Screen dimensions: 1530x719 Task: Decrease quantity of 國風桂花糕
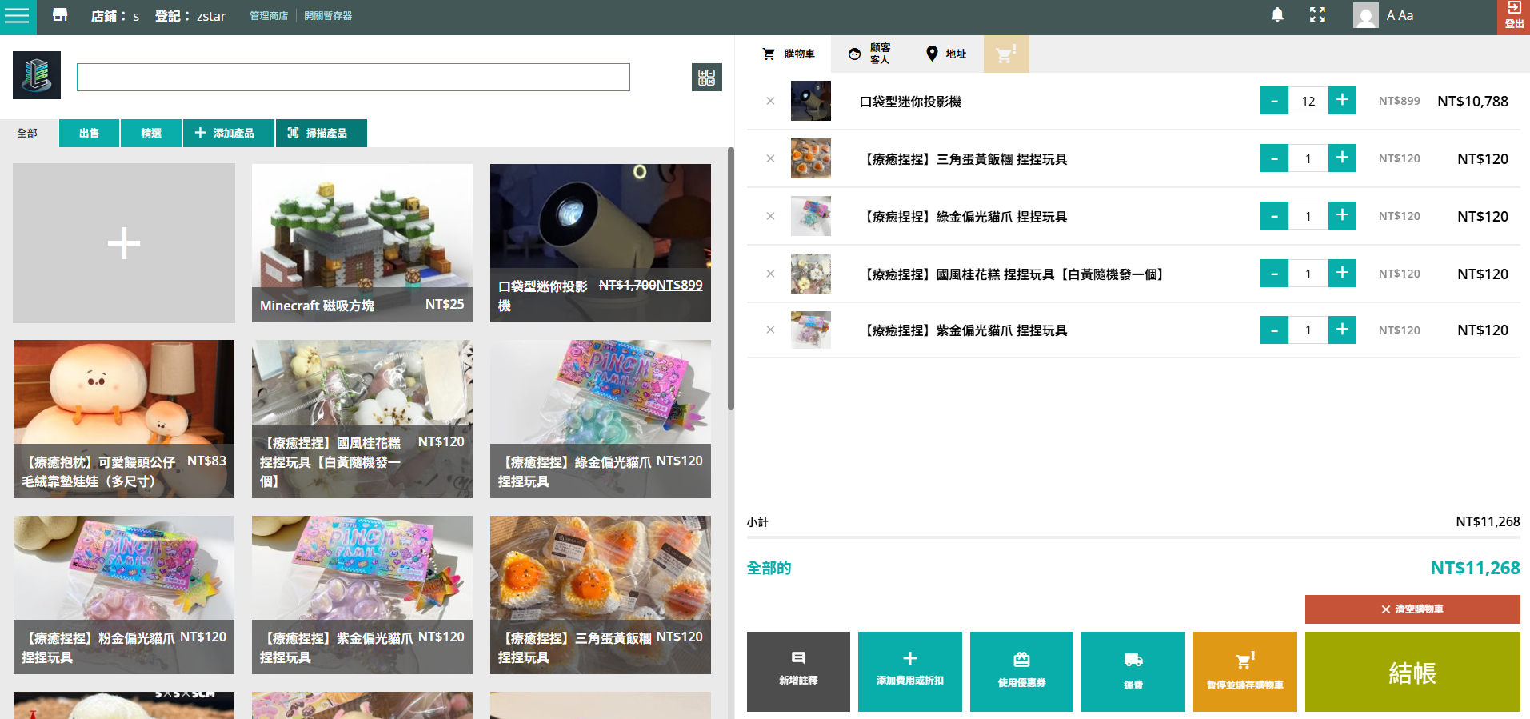(1274, 274)
